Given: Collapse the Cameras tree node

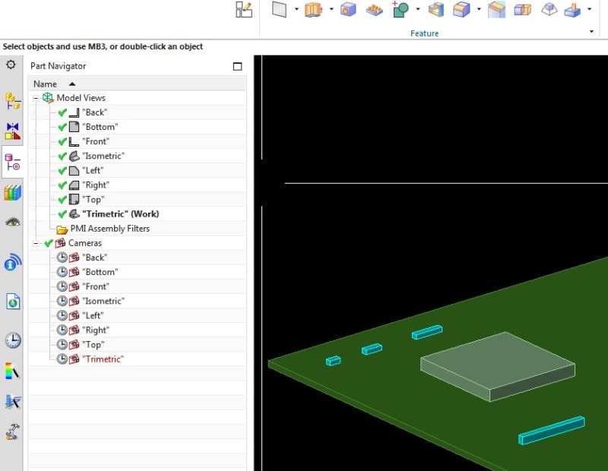Looking at the screenshot, I should pos(36,243).
